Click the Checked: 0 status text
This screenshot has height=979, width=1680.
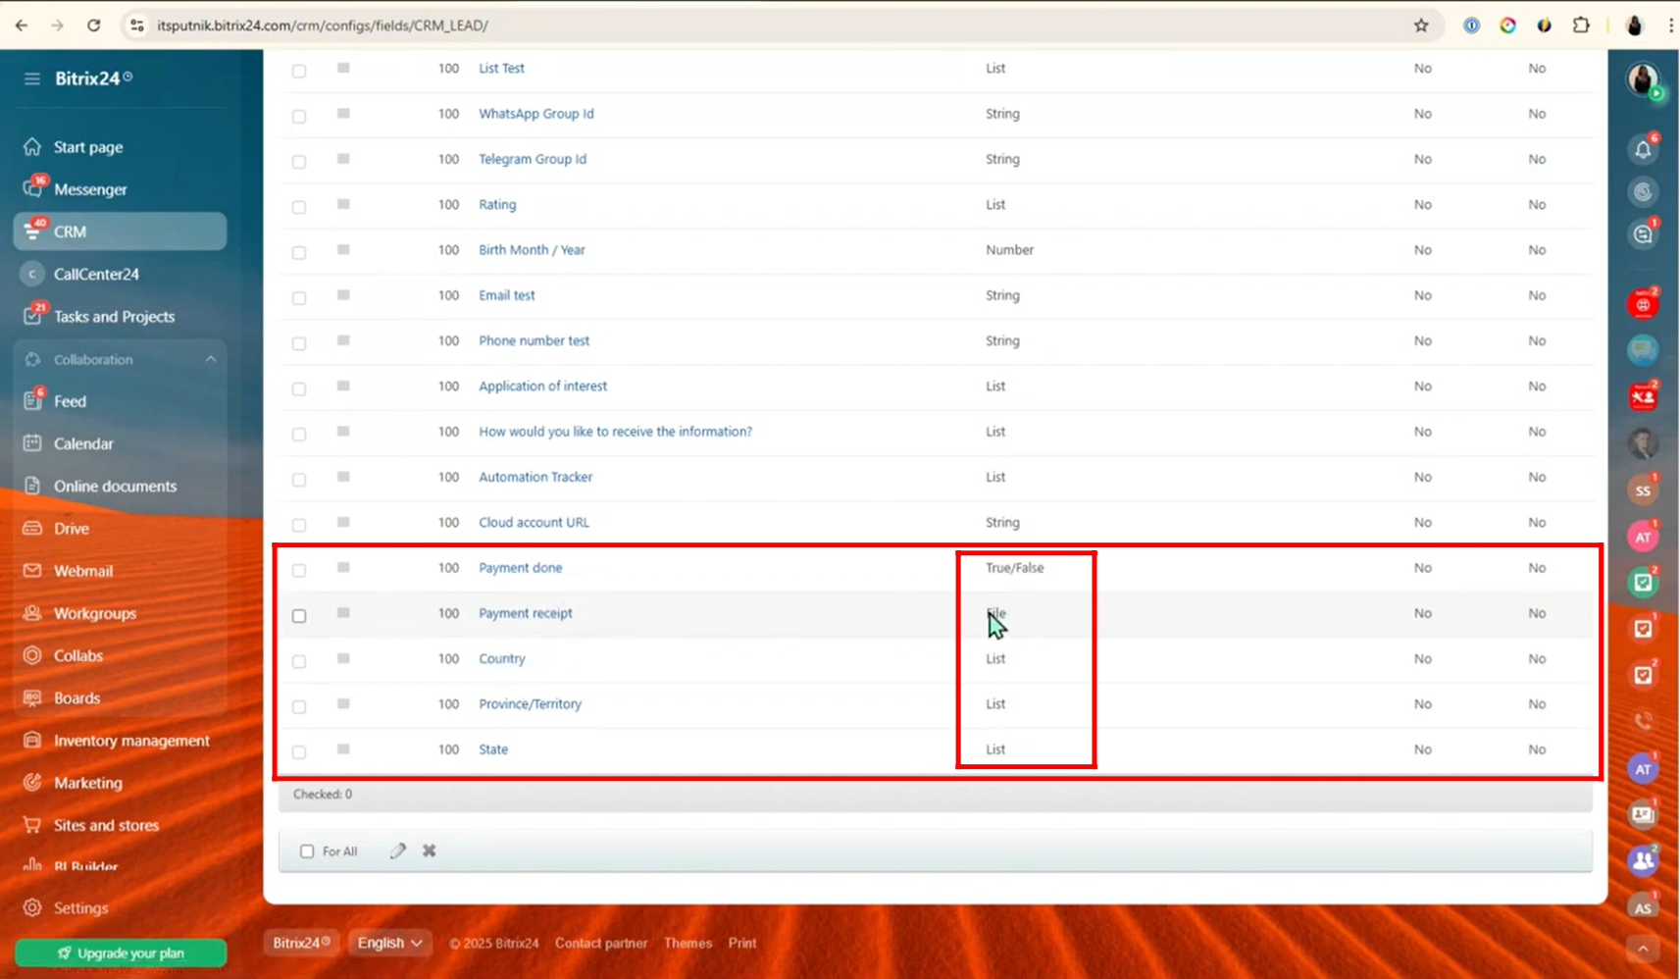[322, 794]
